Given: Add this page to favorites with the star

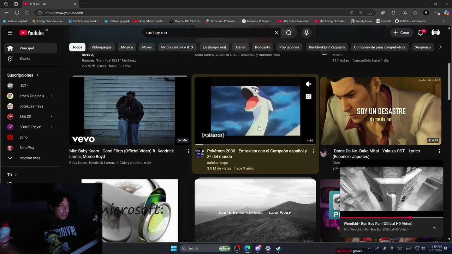Looking at the screenshot, I should click(x=370, y=13).
